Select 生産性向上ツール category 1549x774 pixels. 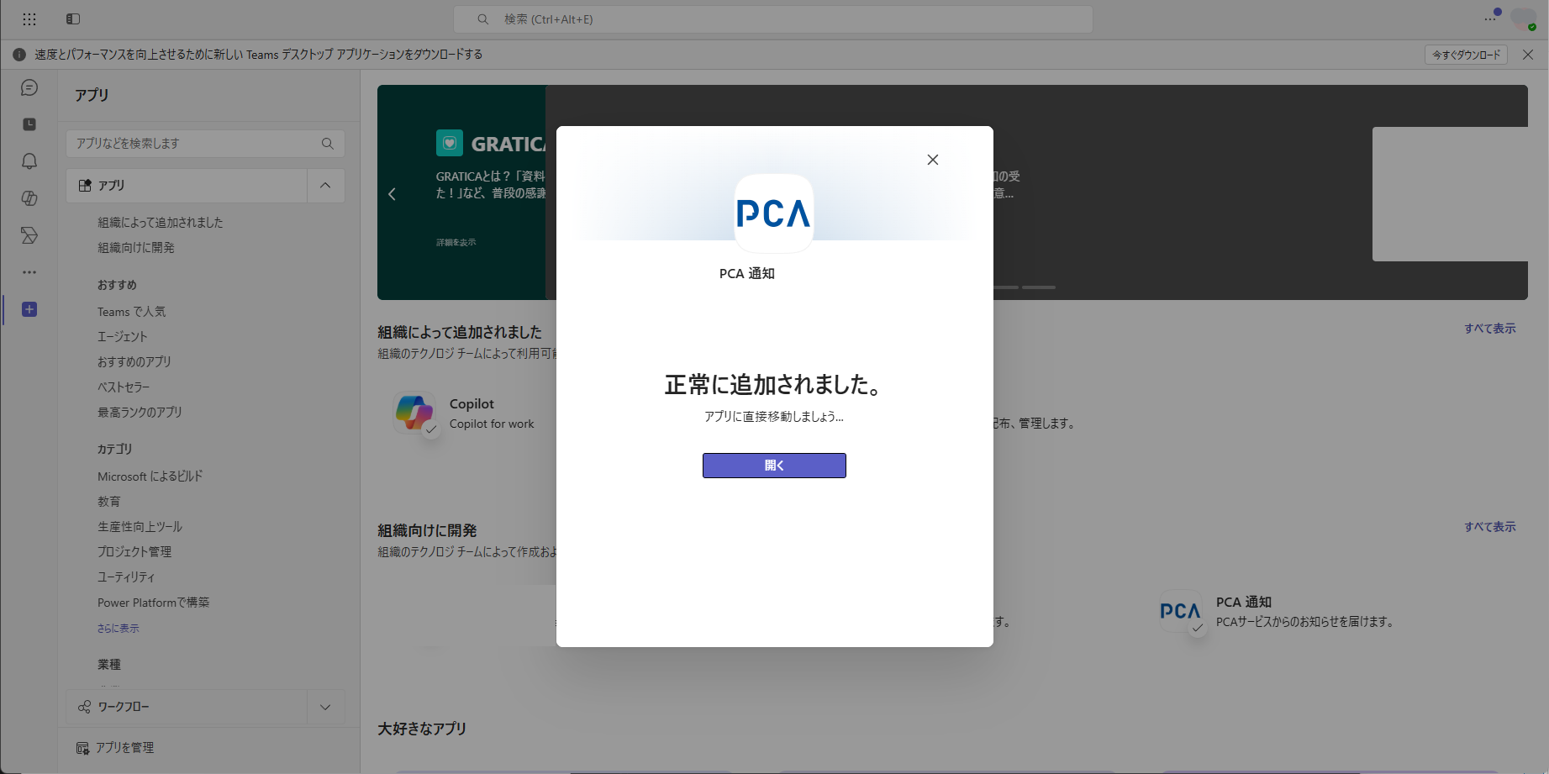[x=140, y=527]
